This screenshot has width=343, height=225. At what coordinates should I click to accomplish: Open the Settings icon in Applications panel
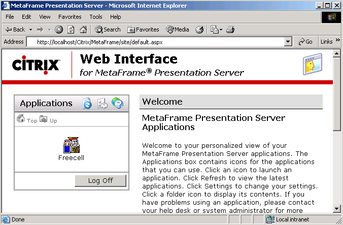click(x=102, y=103)
